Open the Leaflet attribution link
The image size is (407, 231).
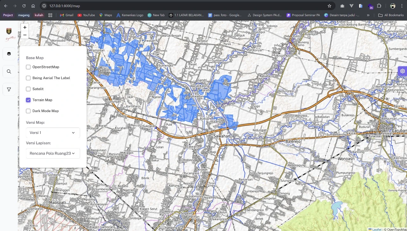tap(377, 229)
